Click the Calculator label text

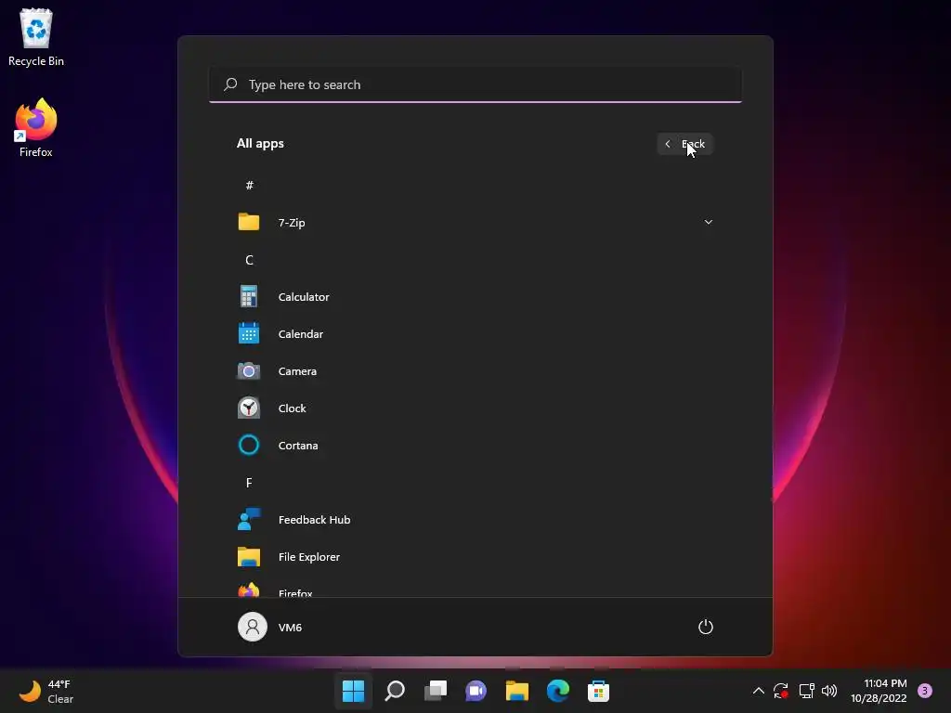pyautogui.click(x=304, y=296)
